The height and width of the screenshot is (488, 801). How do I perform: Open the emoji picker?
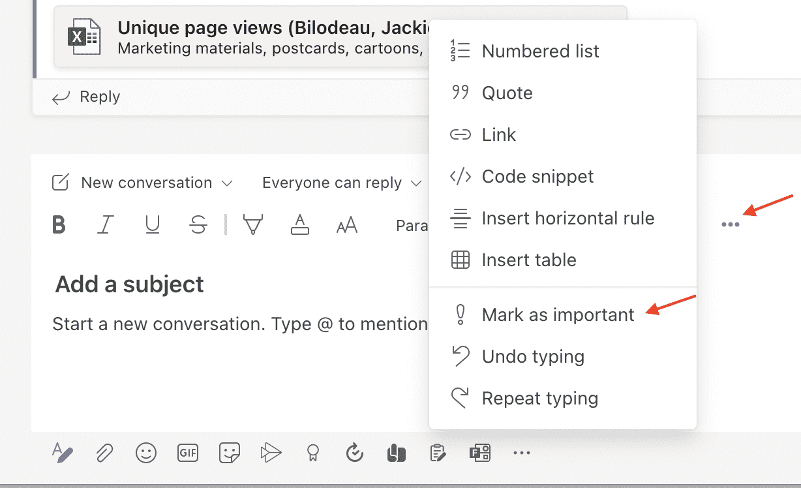pyautogui.click(x=145, y=453)
